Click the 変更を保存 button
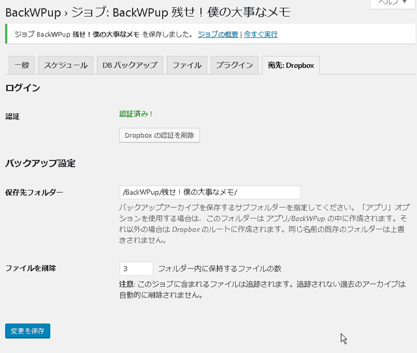Image resolution: width=417 pixels, height=353 pixels. point(28,331)
